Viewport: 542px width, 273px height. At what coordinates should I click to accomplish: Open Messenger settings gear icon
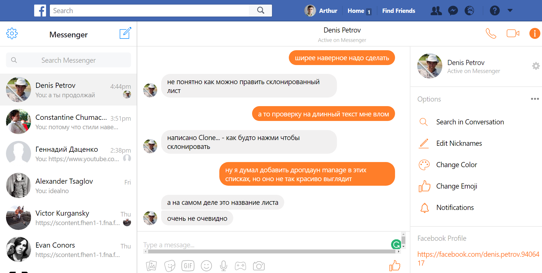(x=12, y=33)
